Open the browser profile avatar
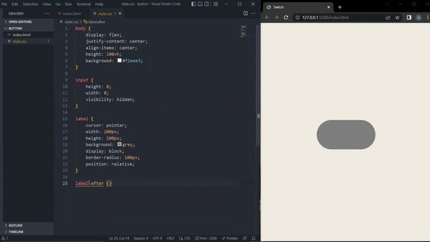The image size is (430, 242). coord(419,17)
